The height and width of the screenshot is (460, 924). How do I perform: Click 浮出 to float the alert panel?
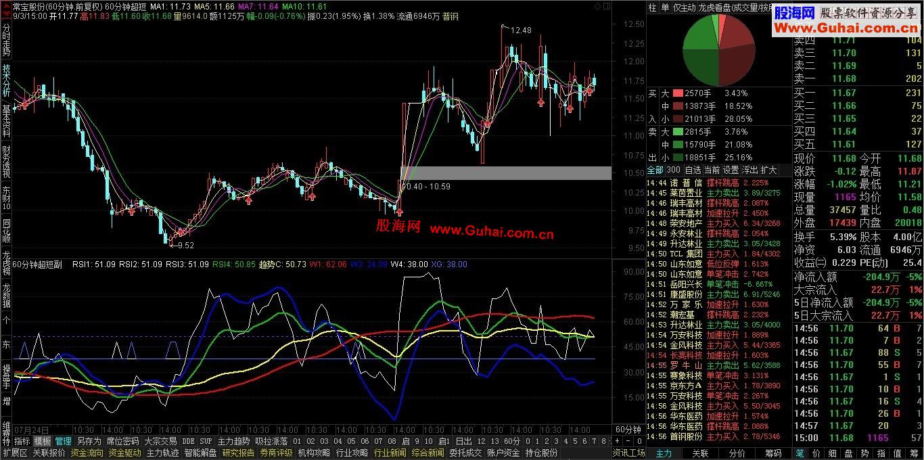[x=750, y=170]
